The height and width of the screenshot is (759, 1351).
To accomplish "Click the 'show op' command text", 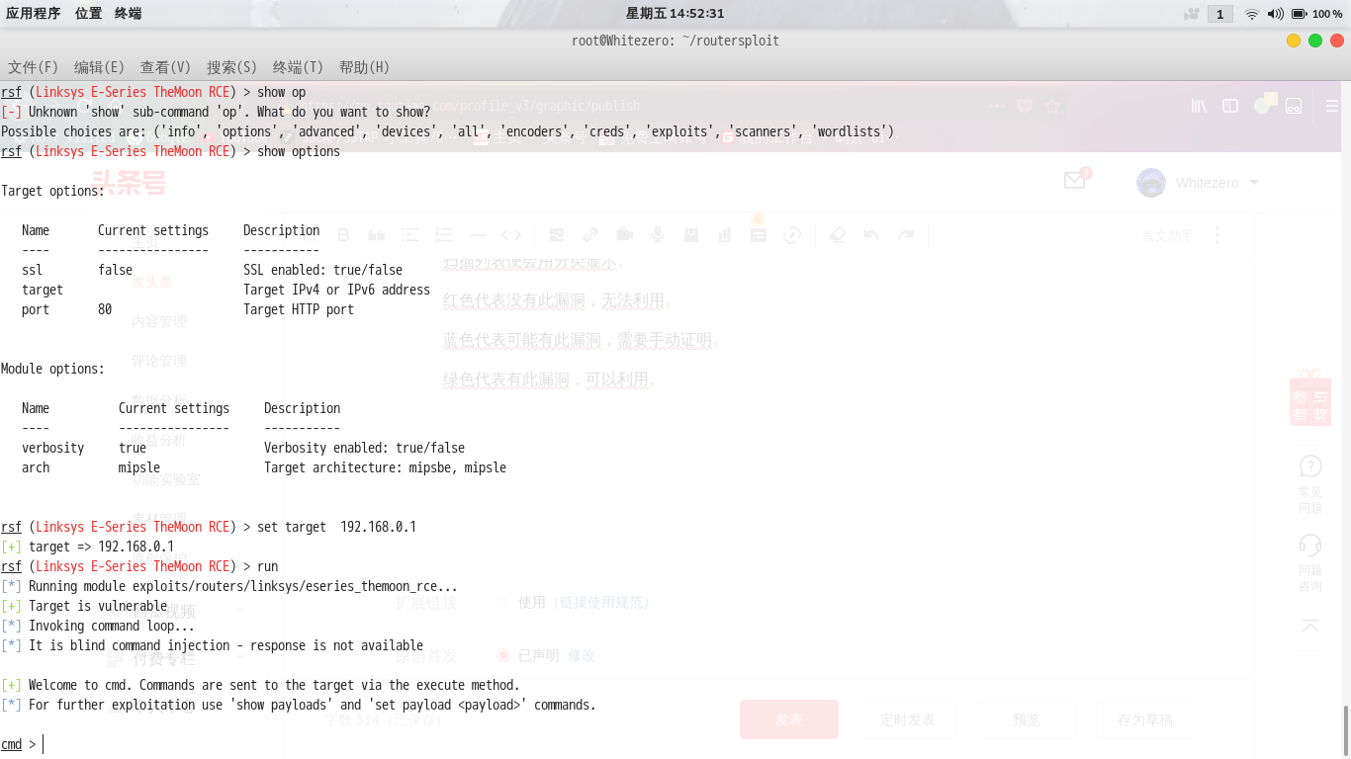I will [x=282, y=92].
